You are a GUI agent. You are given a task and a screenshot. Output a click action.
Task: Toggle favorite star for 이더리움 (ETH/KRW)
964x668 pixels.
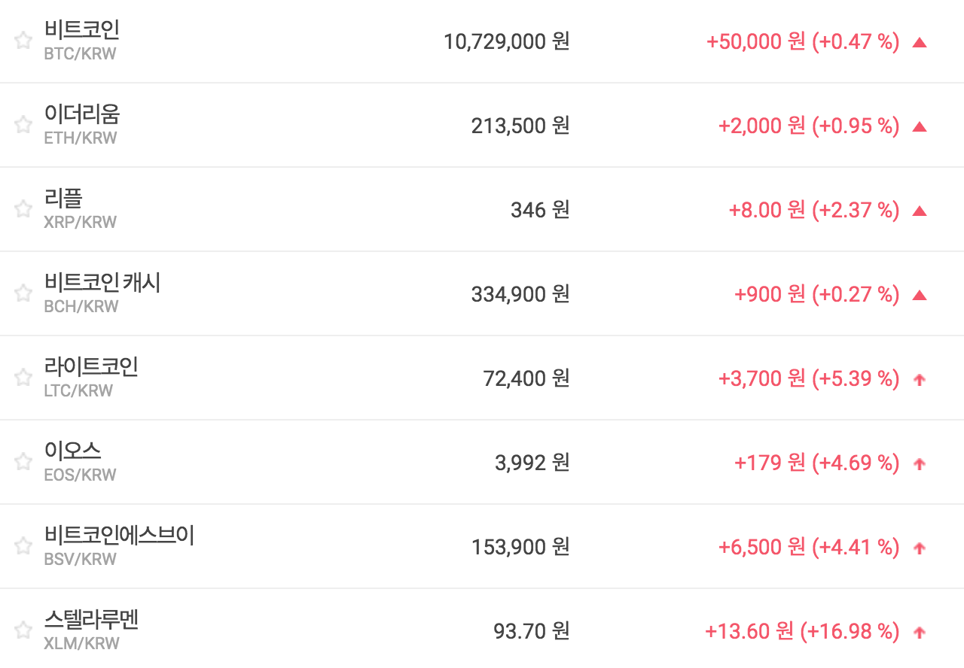click(23, 125)
